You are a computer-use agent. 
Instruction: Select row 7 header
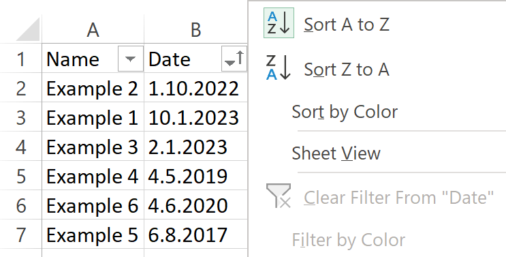point(21,235)
